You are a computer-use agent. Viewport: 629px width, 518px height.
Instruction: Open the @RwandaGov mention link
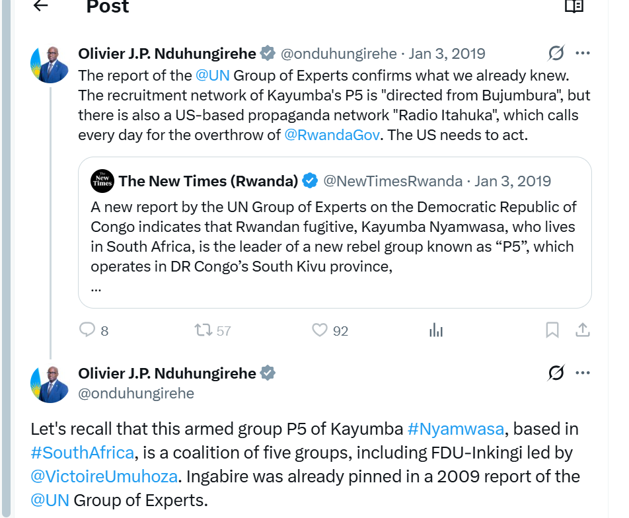click(334, 135)
